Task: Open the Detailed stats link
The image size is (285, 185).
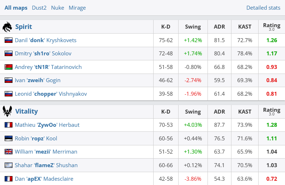Action: point(264,7)
